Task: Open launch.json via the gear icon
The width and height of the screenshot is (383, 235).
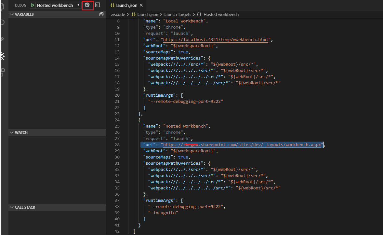Action: [x=87, y=5]
